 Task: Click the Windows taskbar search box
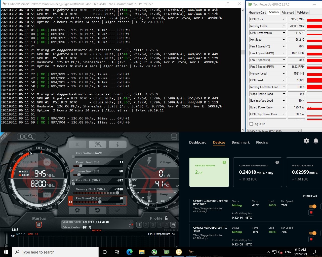point(55,252)
